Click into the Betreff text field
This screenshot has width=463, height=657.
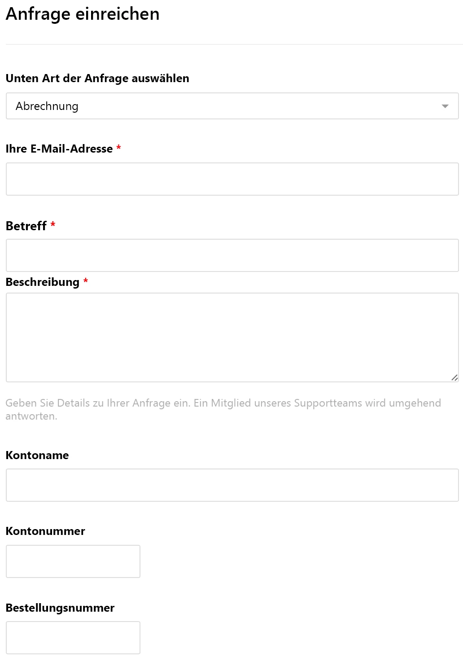232,255
